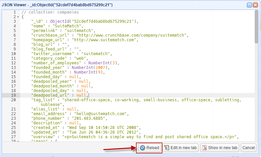
Task: Click the null value of founded_day
Action: (74, 77)
